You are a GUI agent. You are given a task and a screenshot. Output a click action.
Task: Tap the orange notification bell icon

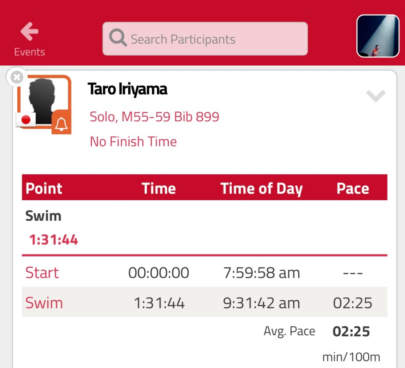[61, 123]
